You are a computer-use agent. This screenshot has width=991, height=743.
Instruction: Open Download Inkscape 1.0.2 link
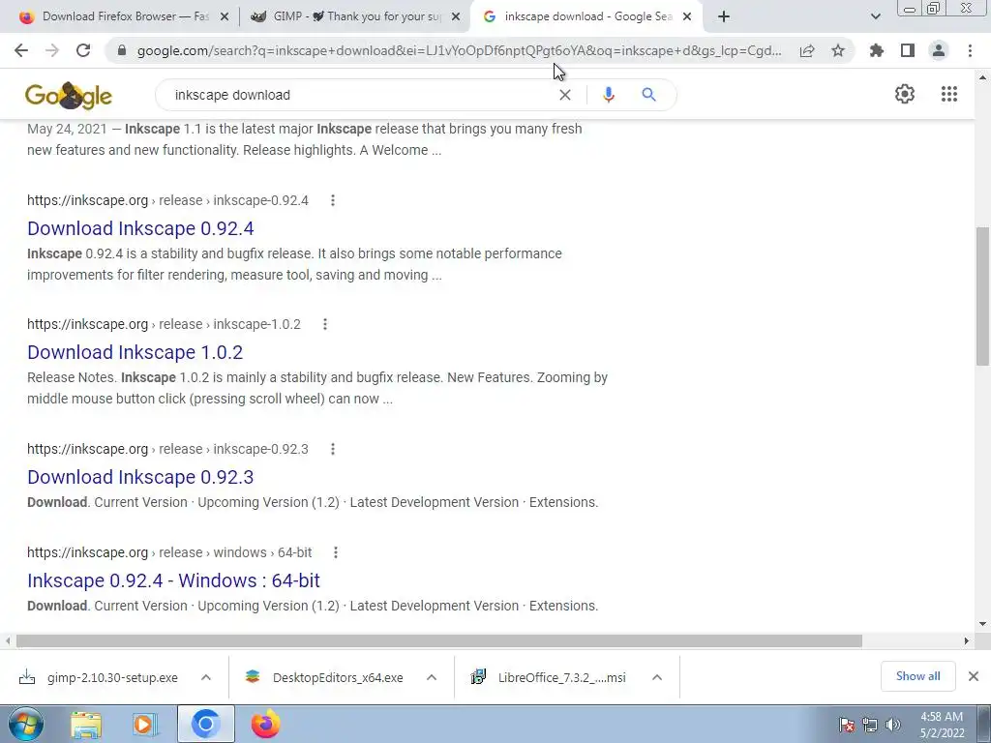coord(135,352)
